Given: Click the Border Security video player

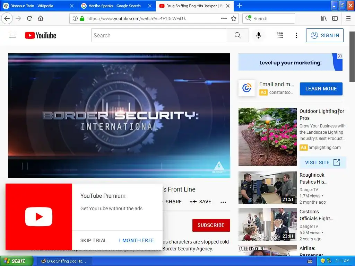Looking at the screenshot, I should click(x=119, y=116).
